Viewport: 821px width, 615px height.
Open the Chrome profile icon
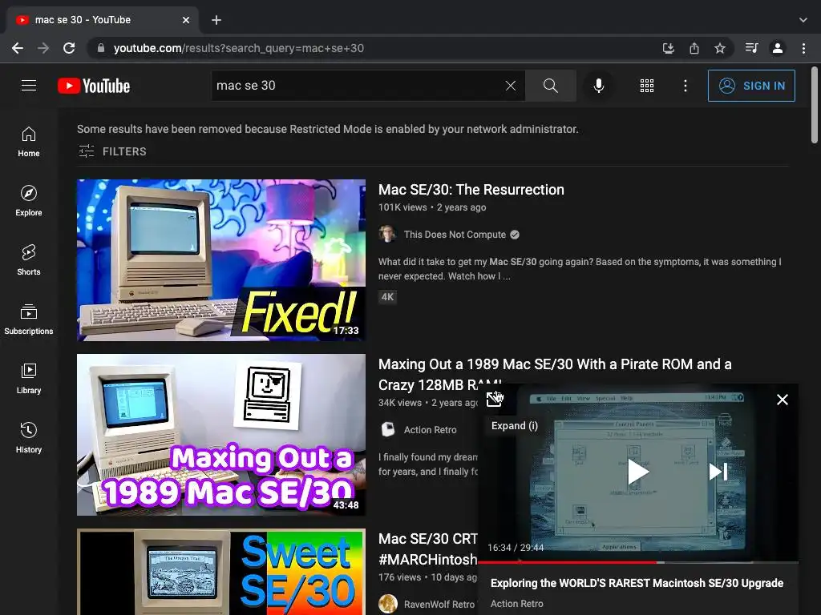[x=778, y=48]
